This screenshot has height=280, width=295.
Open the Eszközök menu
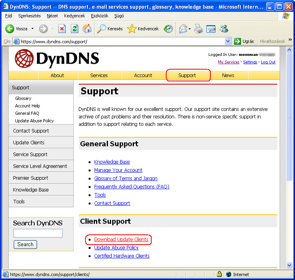(x=100, y=16)
